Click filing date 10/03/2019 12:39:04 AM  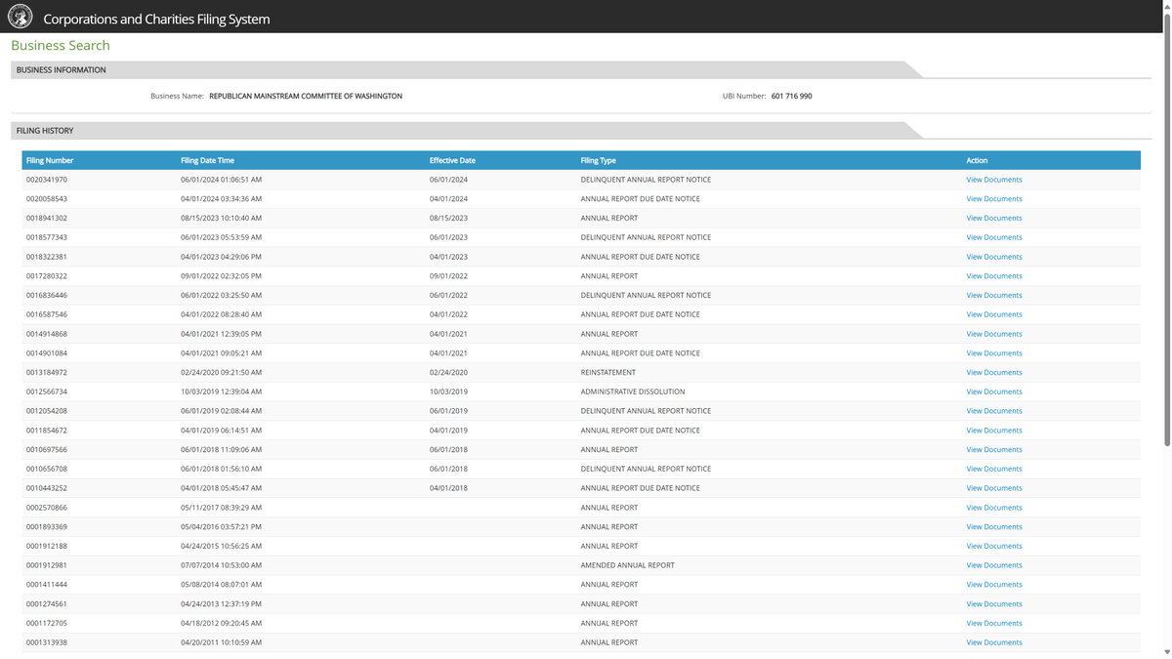coord(221,391)
